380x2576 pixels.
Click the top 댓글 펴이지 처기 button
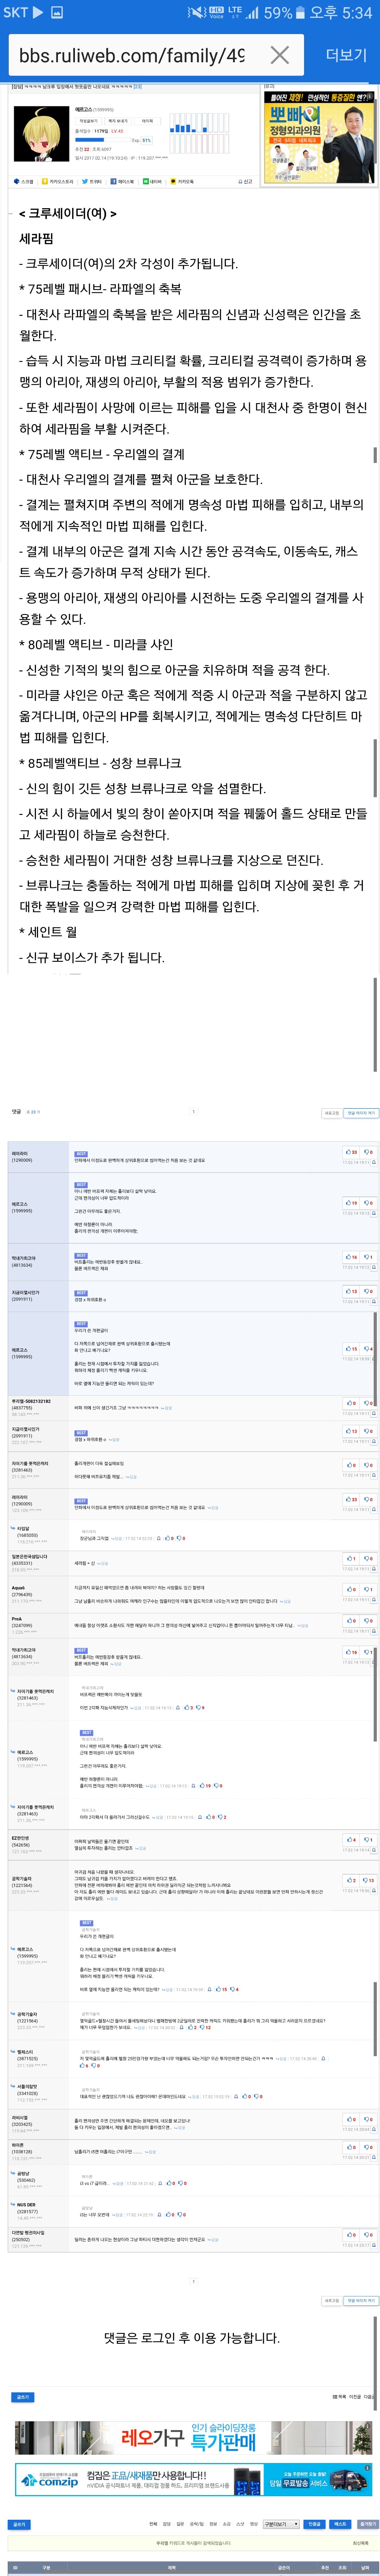point(361,1112)
